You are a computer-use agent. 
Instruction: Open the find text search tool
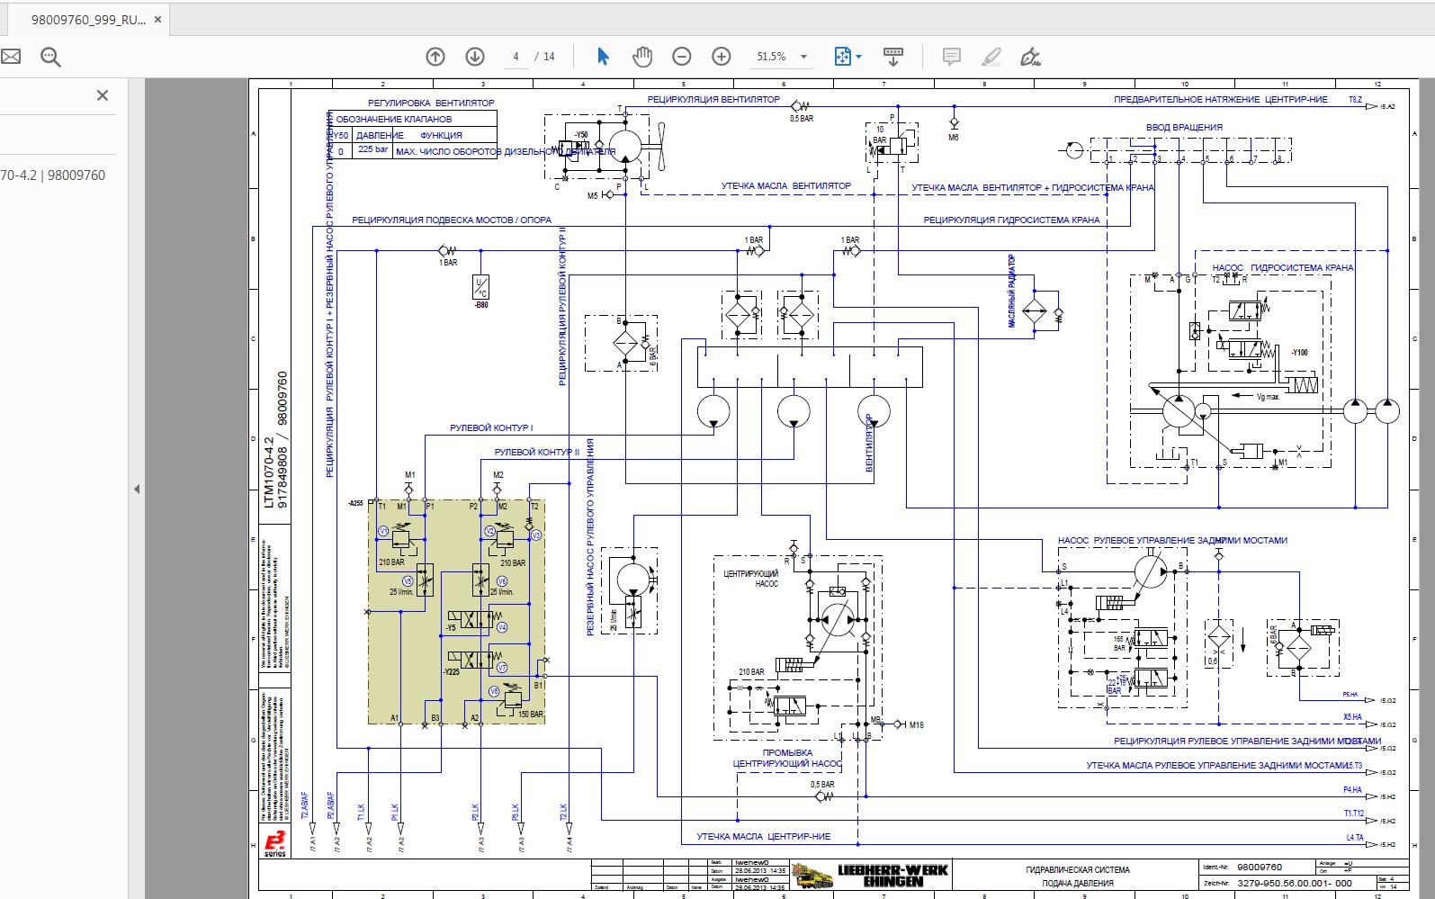coord(50,58)
